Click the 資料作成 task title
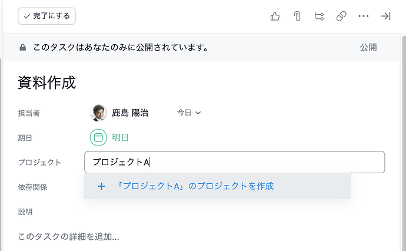This screenshot has height=251, width=406. click(47, 82)
